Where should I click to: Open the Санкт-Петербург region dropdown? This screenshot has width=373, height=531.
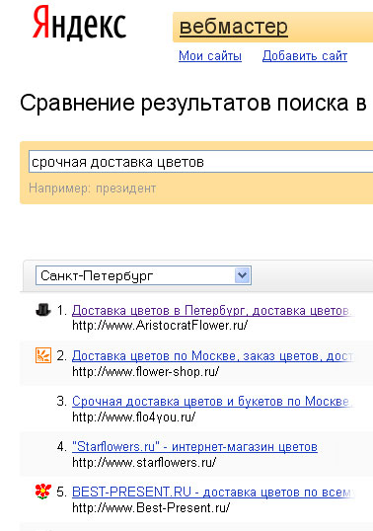(143, 275)
